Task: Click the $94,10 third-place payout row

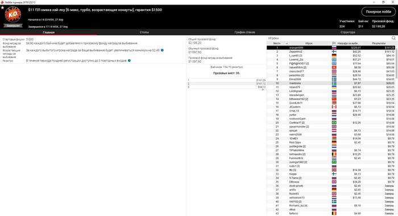Action: 226,87
